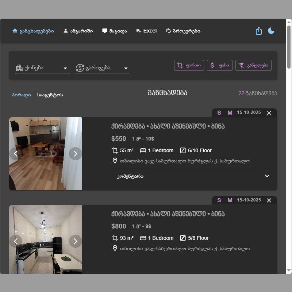Show previous photo of the $800 listing
This screenshot has width=292, height=292.
click(x=16, y=241)
